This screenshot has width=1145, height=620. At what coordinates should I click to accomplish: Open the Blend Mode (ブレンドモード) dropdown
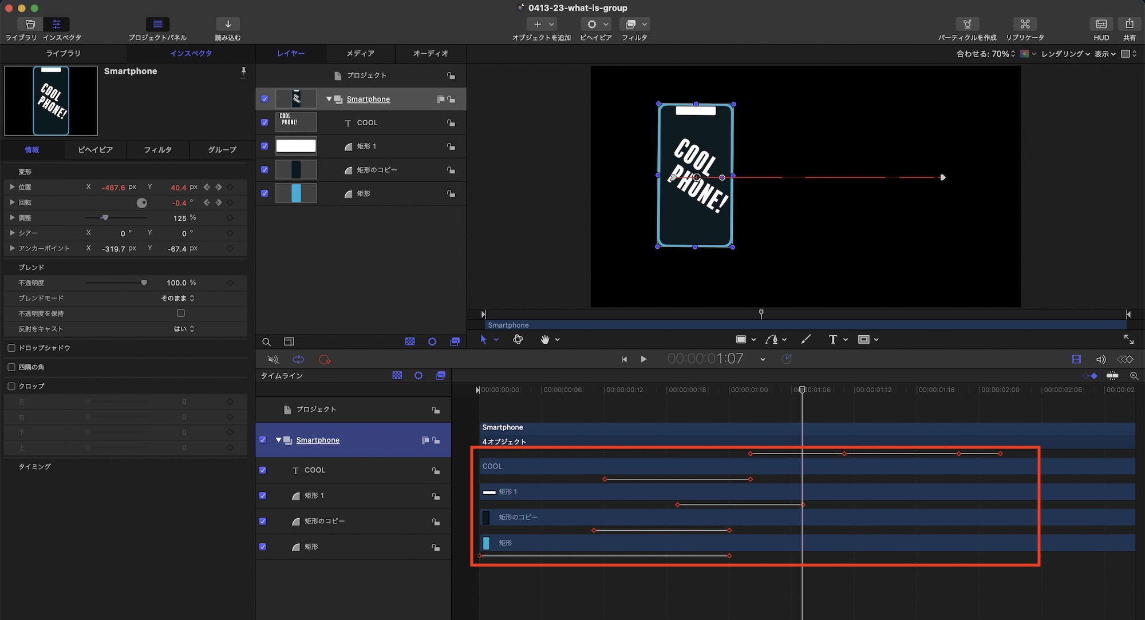177,298
